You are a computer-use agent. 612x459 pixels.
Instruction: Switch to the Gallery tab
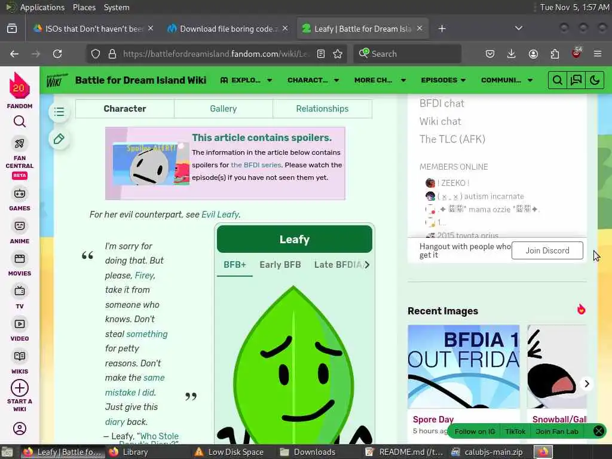(x=224, y=109)
